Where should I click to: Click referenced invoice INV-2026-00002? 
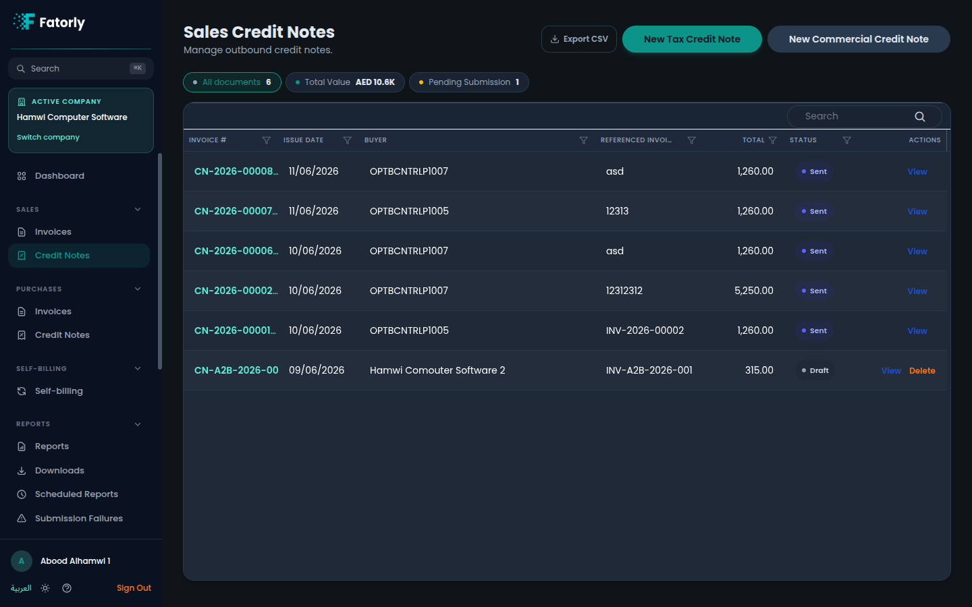(x=645, y=330)
